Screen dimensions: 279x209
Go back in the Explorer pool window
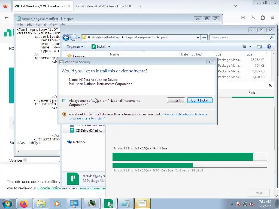tap(66, 37)
